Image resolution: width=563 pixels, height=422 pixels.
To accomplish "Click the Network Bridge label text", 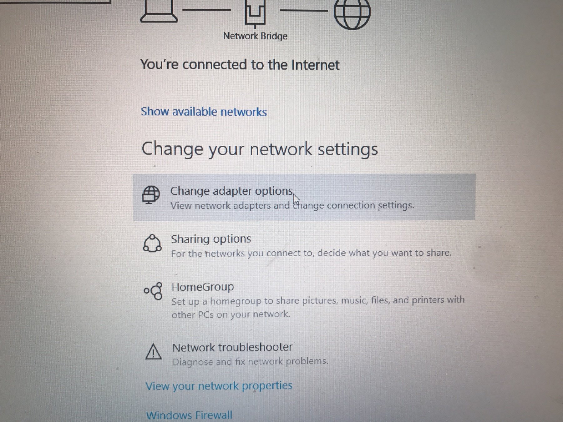I will click(255, 36).
